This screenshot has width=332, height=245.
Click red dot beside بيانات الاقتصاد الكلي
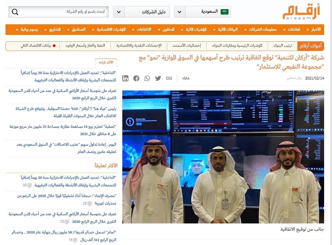54,46
